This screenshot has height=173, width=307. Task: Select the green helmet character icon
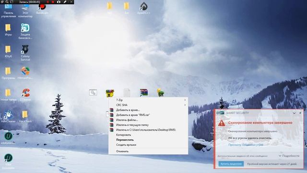click(x=161, y=93)
